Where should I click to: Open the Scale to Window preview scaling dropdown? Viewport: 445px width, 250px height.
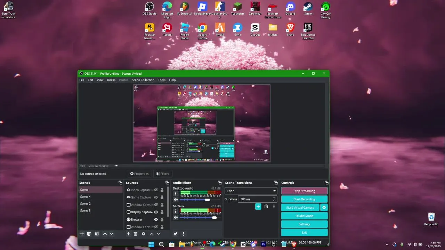point(103,166)
